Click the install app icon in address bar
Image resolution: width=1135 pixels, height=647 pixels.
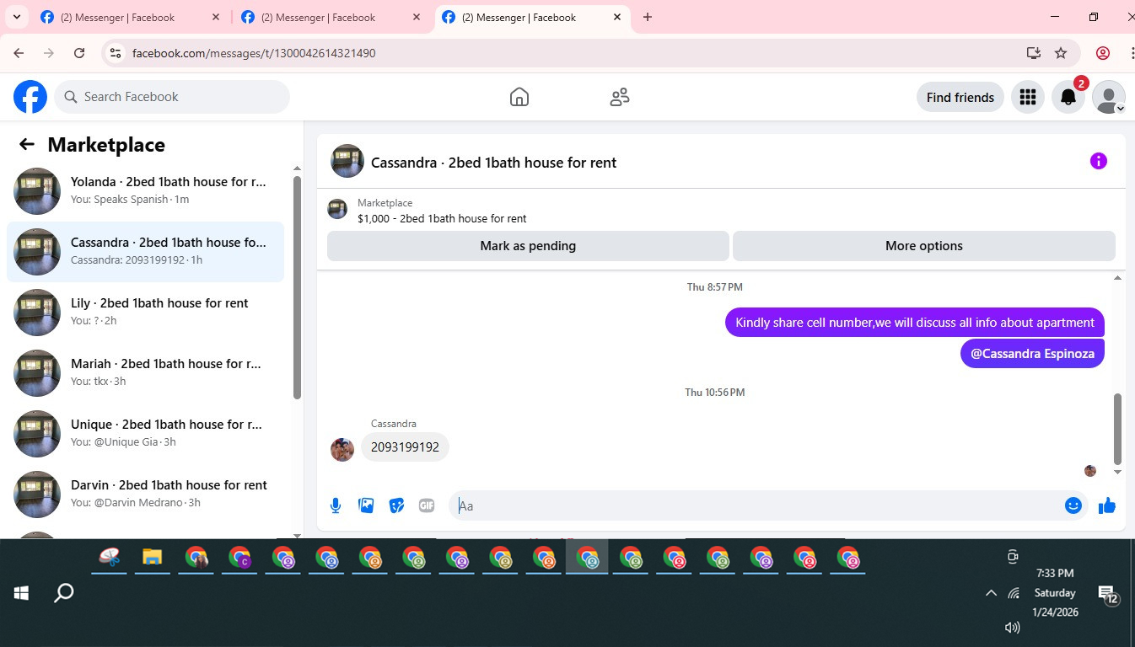click(1034, 53)
